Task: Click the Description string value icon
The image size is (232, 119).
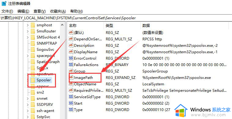Action: [71, 45]
